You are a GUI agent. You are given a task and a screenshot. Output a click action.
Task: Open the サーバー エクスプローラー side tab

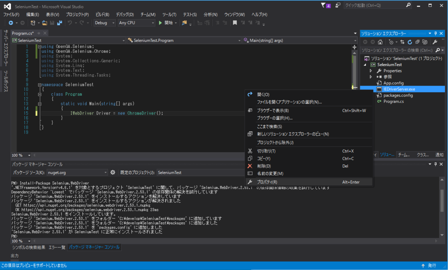[x=6, y=48]
